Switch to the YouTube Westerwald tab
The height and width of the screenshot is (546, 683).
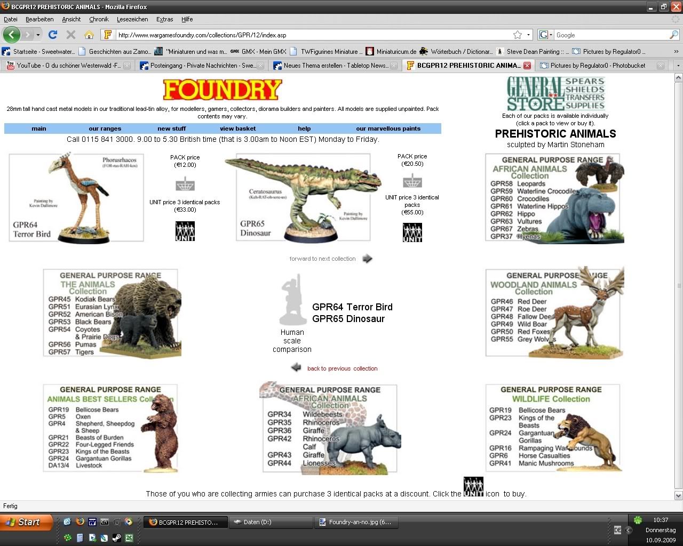(x=68, y=66)
